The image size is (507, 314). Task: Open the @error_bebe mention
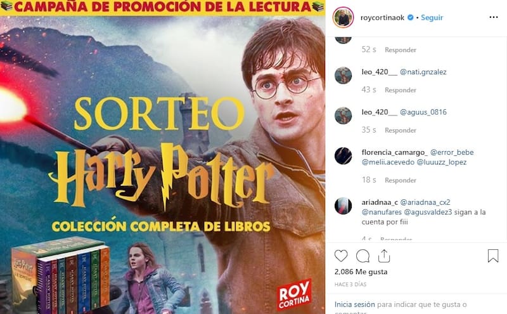coord(452,152)
